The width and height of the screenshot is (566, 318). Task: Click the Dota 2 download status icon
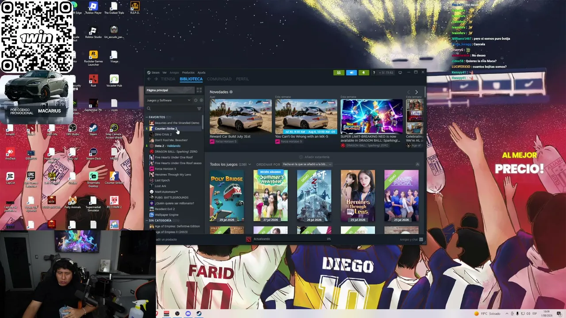pyautogui.click(x=249, y=239)
